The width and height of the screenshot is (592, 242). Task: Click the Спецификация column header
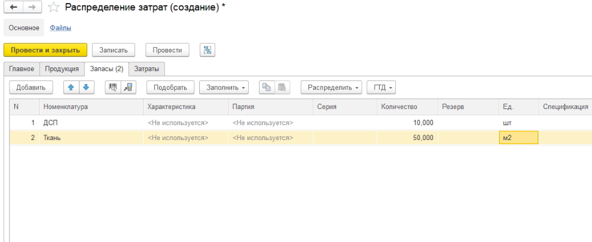point(565,107)
